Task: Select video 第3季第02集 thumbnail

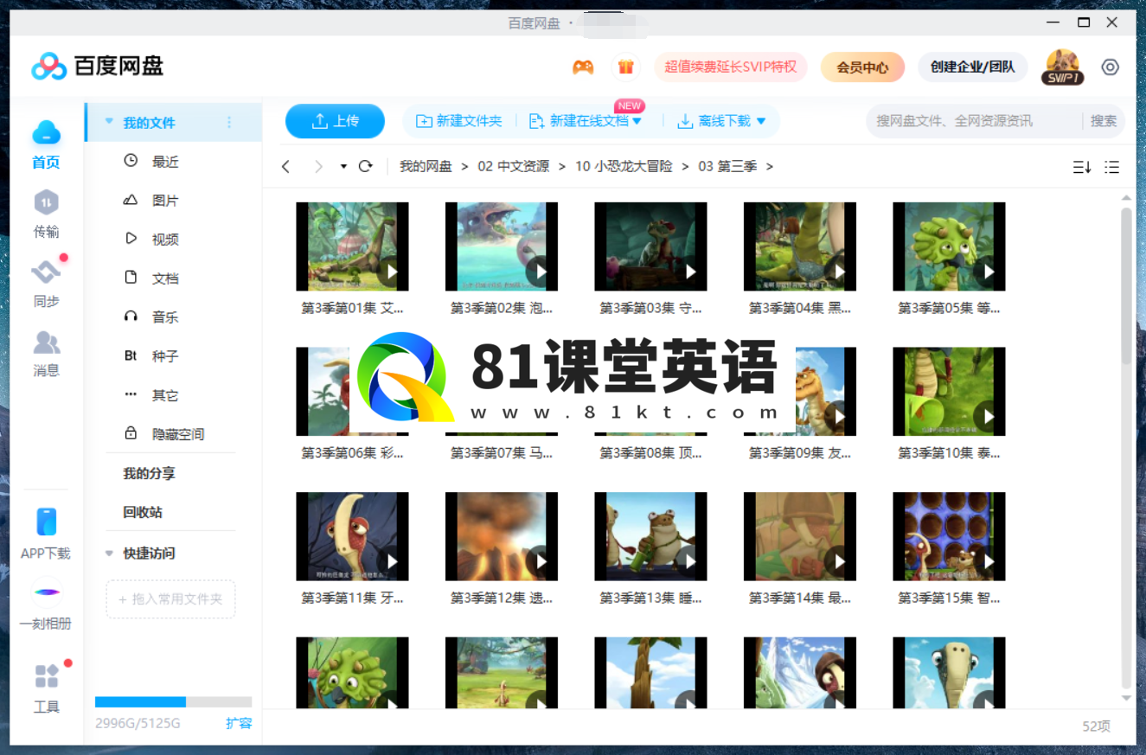Action: coord(502,246)
